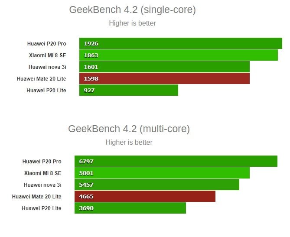Click the Xiaomi Mi 8 SE label in single-core chart

[x=47, y=55]
